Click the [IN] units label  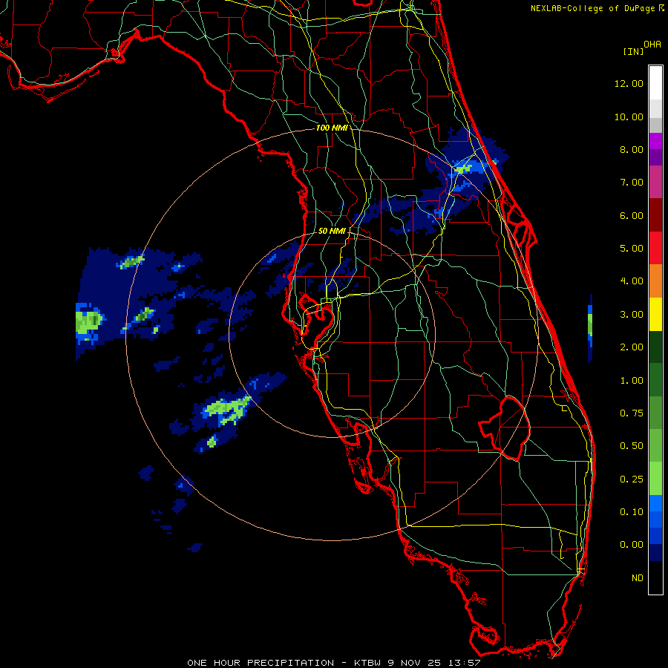click(x=633, y=51)
